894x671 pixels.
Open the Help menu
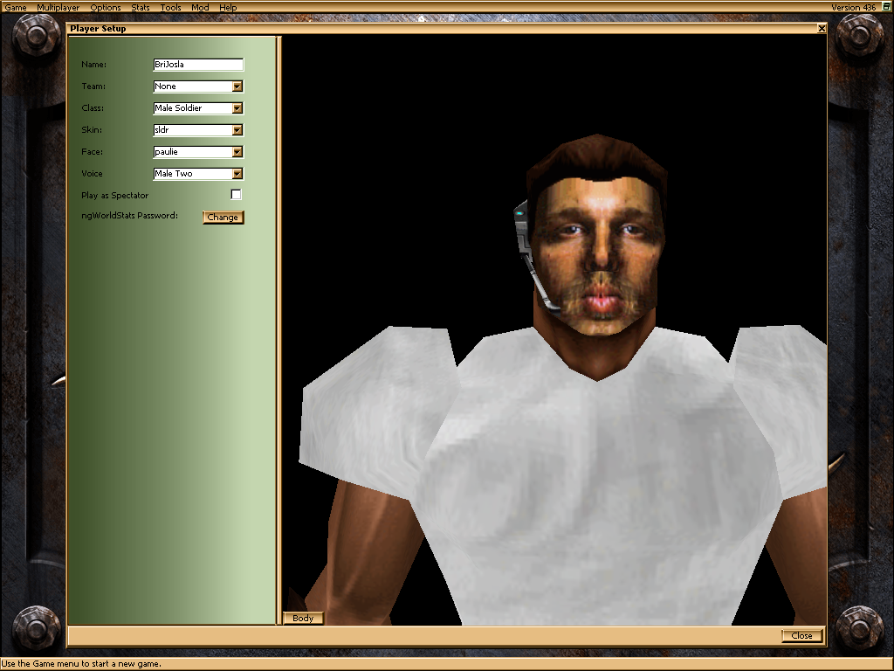[x=228, y=7]
